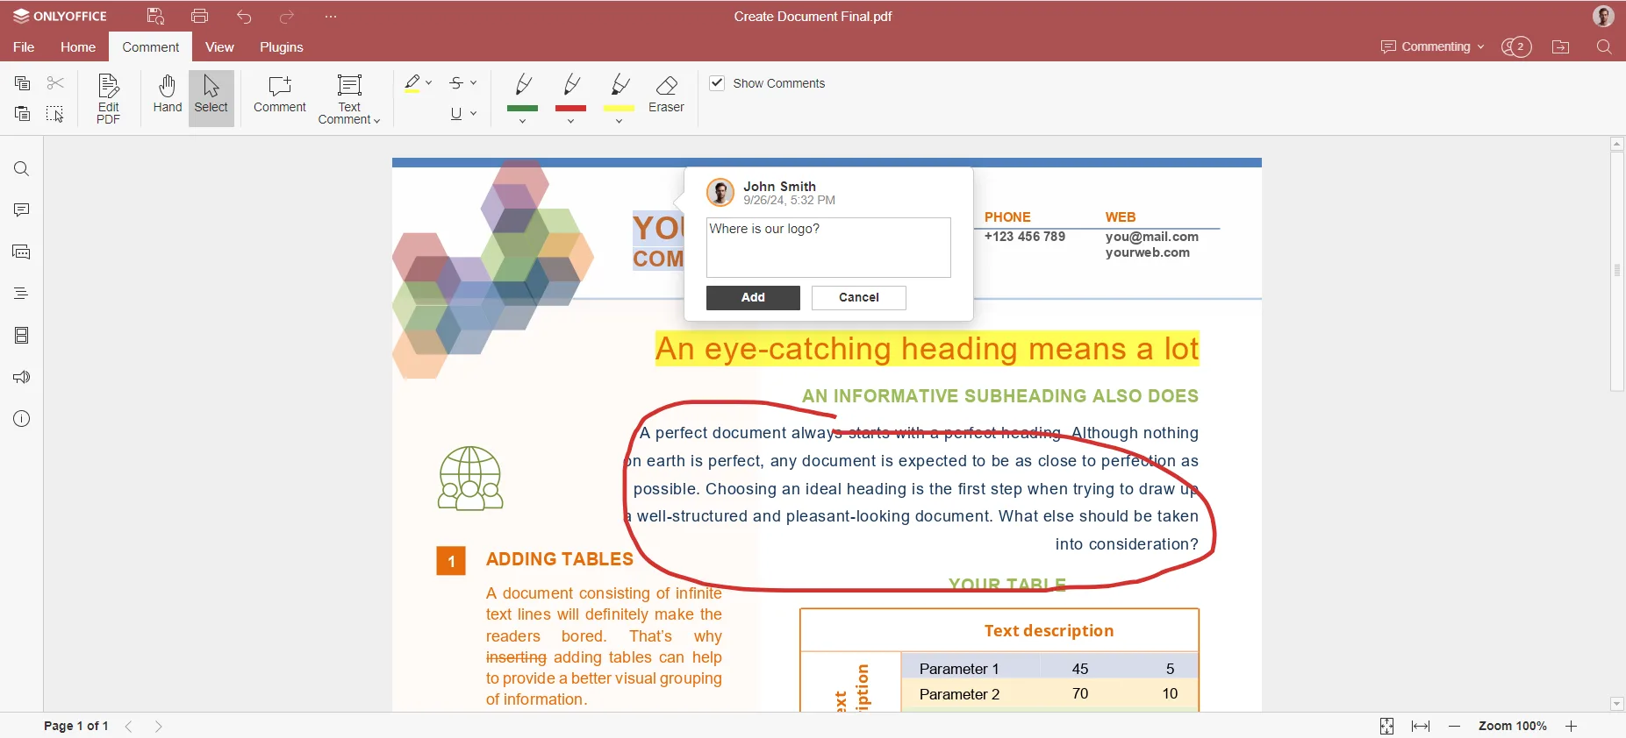
Task: Expand strikethrough color dropdown arrow
Action: pos(474,83)
